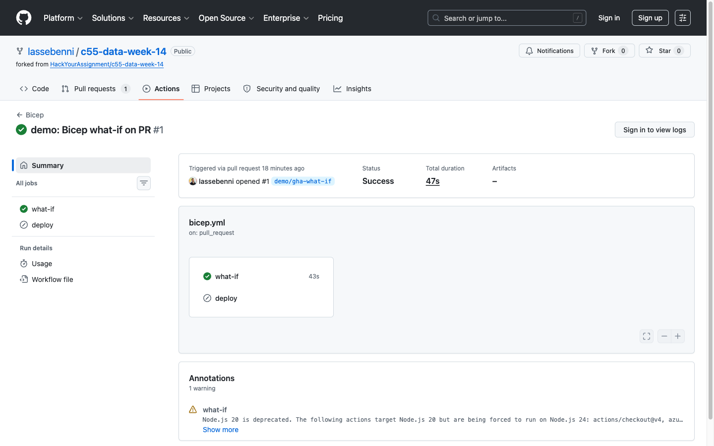Click the star icon
The image size is (714, 446).
650,51
